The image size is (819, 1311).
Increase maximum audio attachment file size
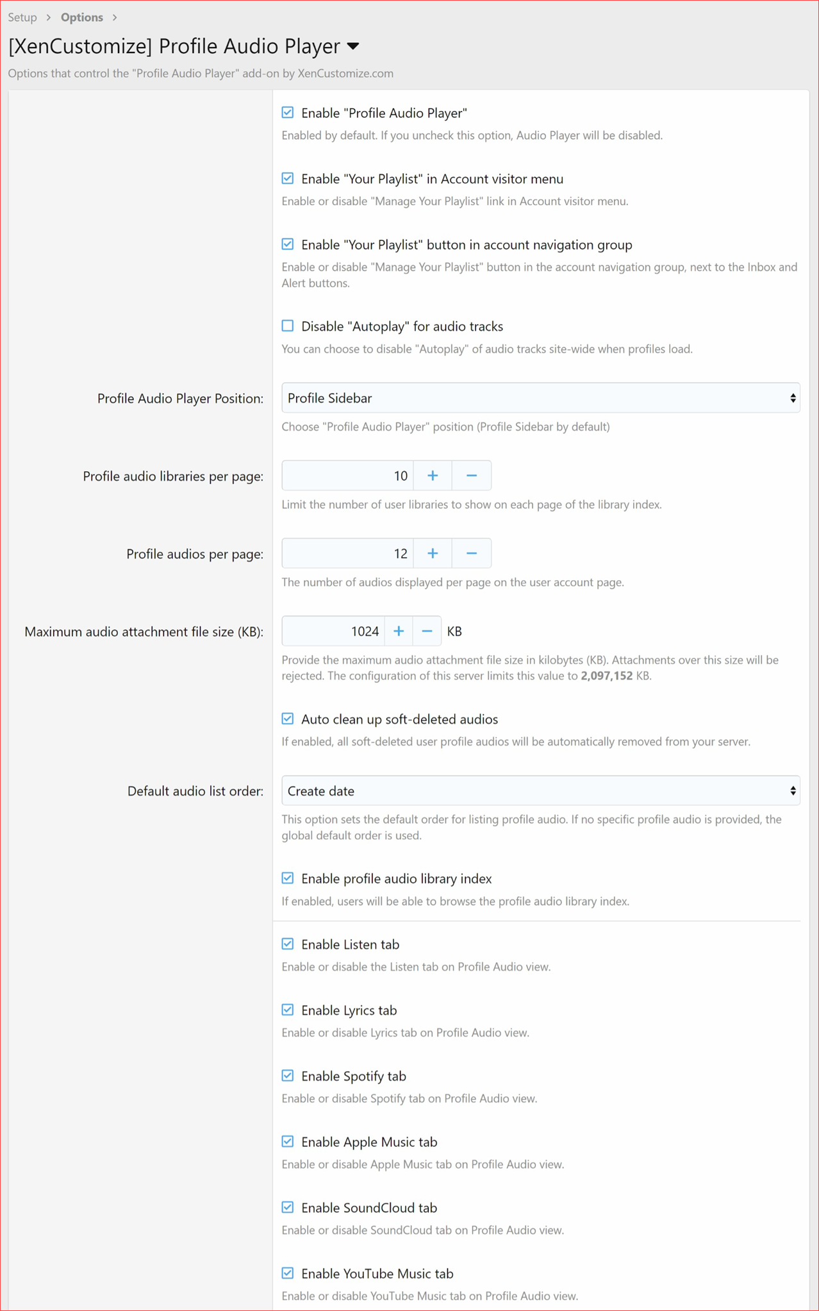[x=398, y=631]
